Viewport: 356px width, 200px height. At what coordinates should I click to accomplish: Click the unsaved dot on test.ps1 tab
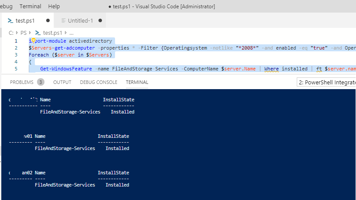47,20
